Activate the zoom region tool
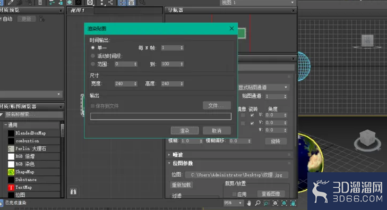The width and height of the screenshot is (387, 210). (266, 203)
